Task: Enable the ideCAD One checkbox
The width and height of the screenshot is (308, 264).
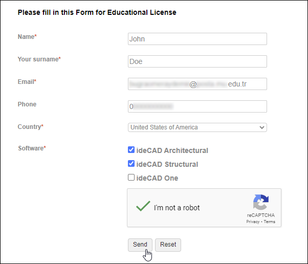Action: pos(131,178)
